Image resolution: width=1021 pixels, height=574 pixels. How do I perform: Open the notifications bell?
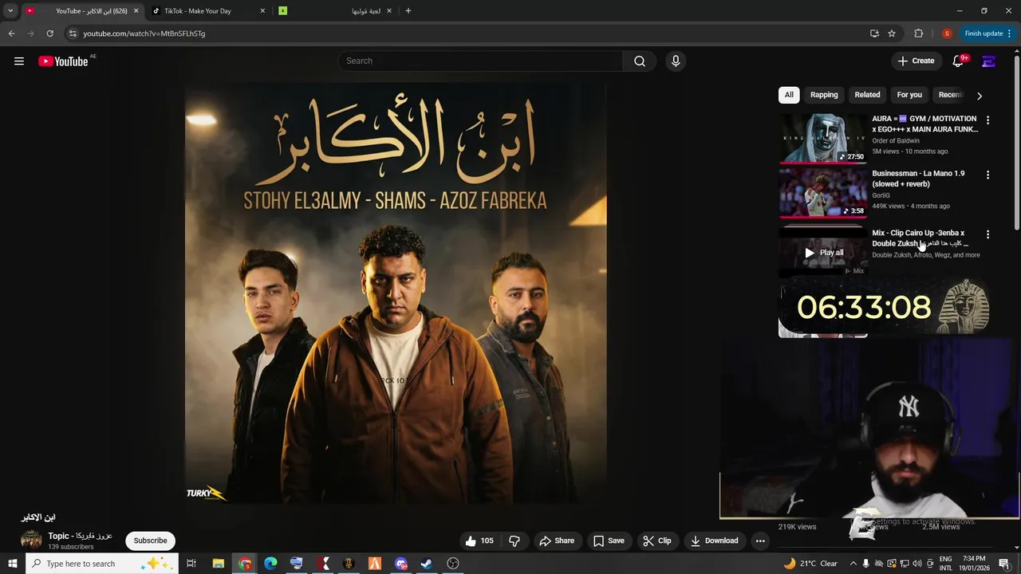tap(958, 61)
